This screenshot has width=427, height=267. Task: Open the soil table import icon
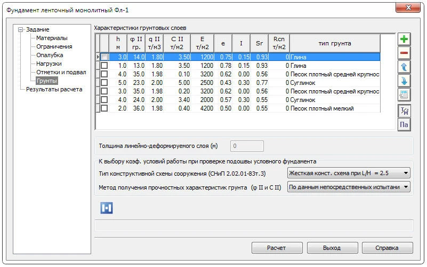click(x=405, y=95)
